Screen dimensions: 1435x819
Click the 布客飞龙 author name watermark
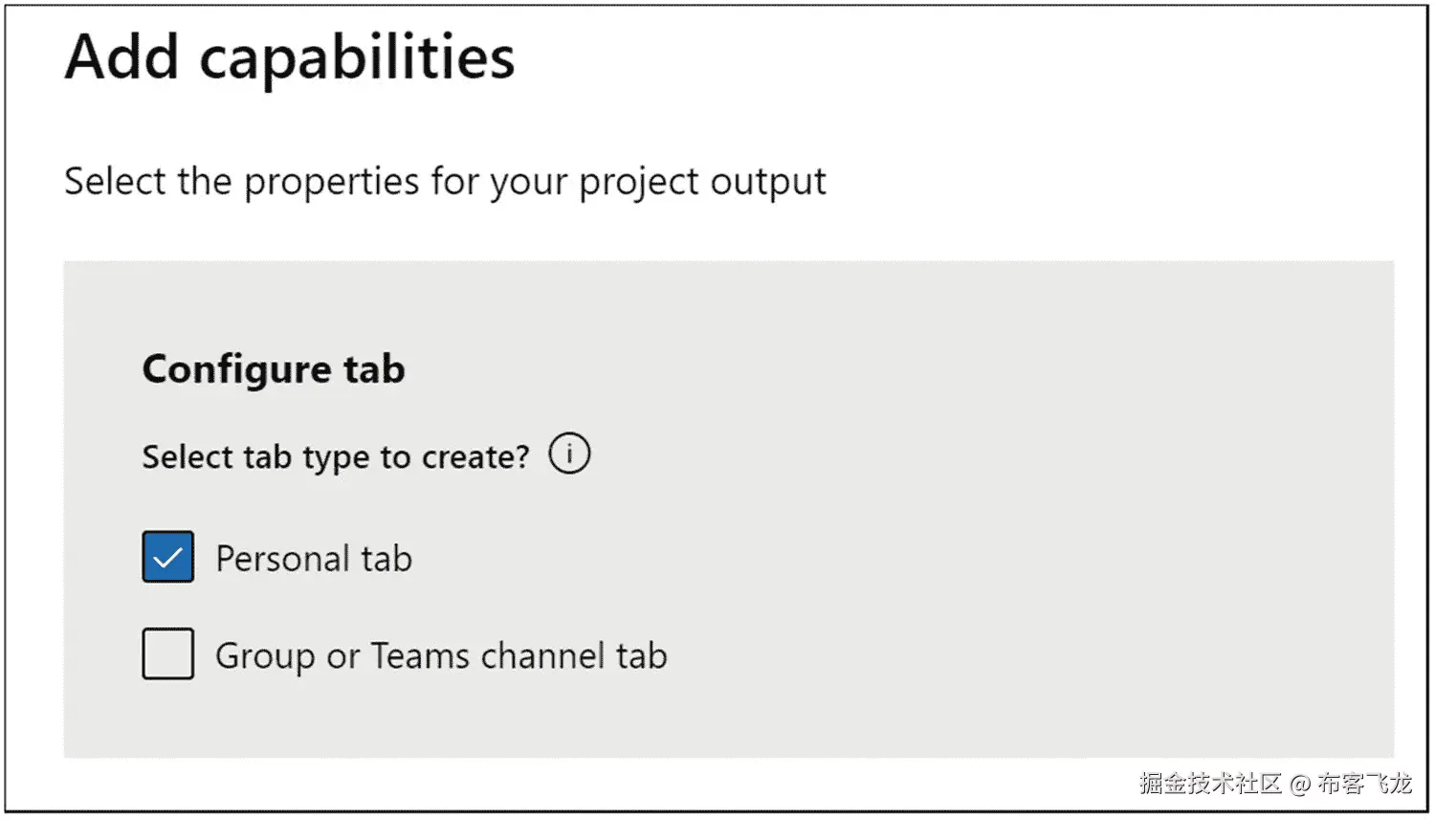coord(1364,784)
